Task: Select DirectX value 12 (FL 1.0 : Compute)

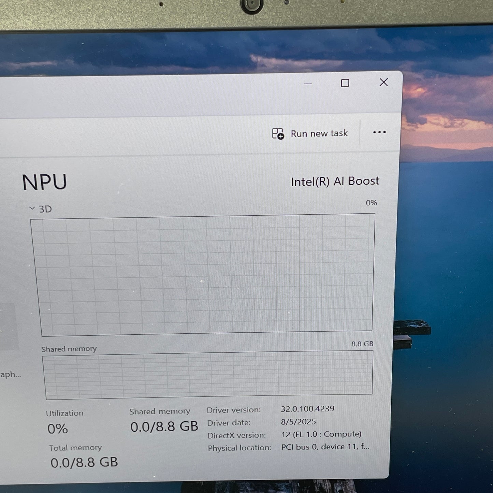Action: 321,434
